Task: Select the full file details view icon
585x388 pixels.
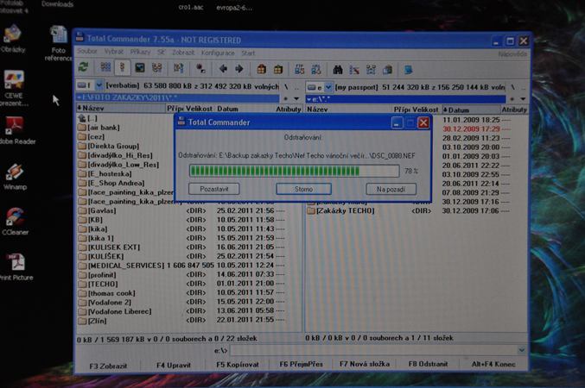Action: tap(122, 67)
